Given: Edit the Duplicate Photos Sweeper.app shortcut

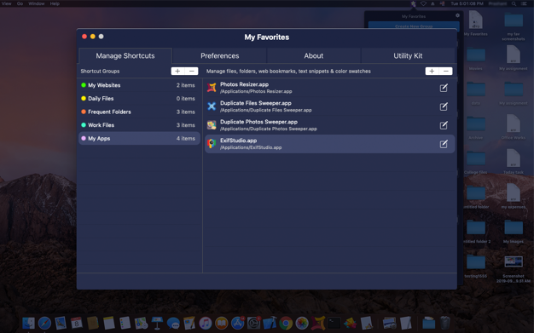Looking at the screenshot, I should click(x=444, y=125).
